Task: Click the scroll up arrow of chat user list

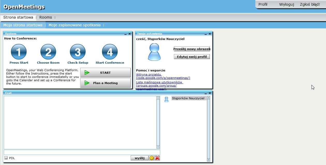Action: 209,98
